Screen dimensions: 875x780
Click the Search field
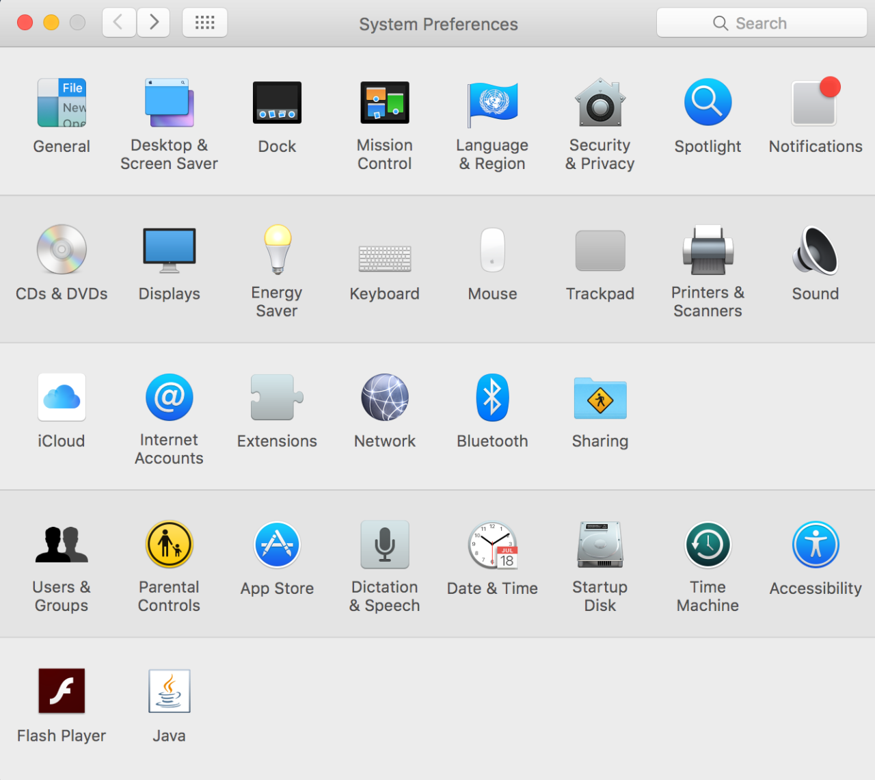click(x=762, y=23)
